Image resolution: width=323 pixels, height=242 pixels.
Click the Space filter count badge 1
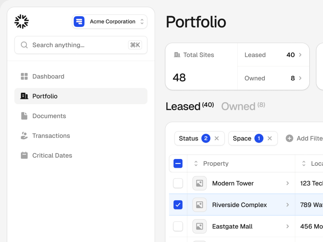tap(259, 138)
